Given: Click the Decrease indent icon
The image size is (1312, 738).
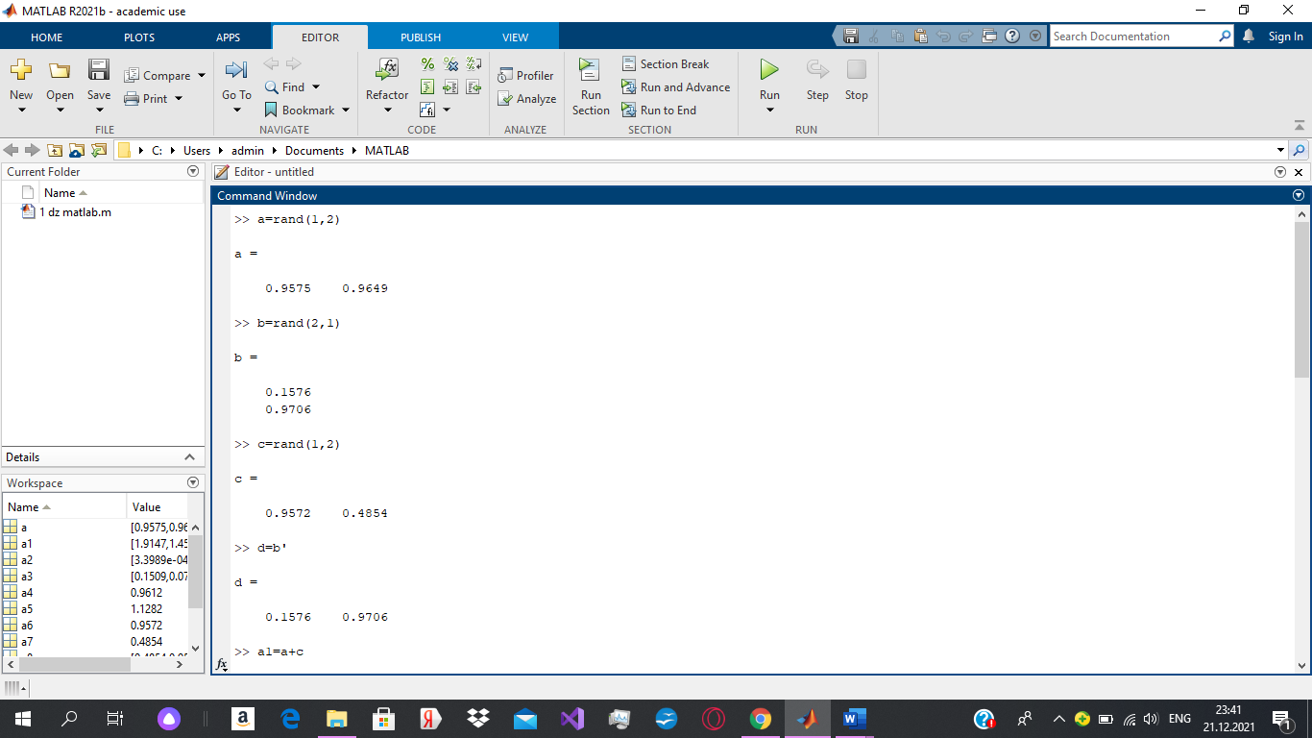Looking at the screenshot, I should pyautogui.click(x=474, y=87).
